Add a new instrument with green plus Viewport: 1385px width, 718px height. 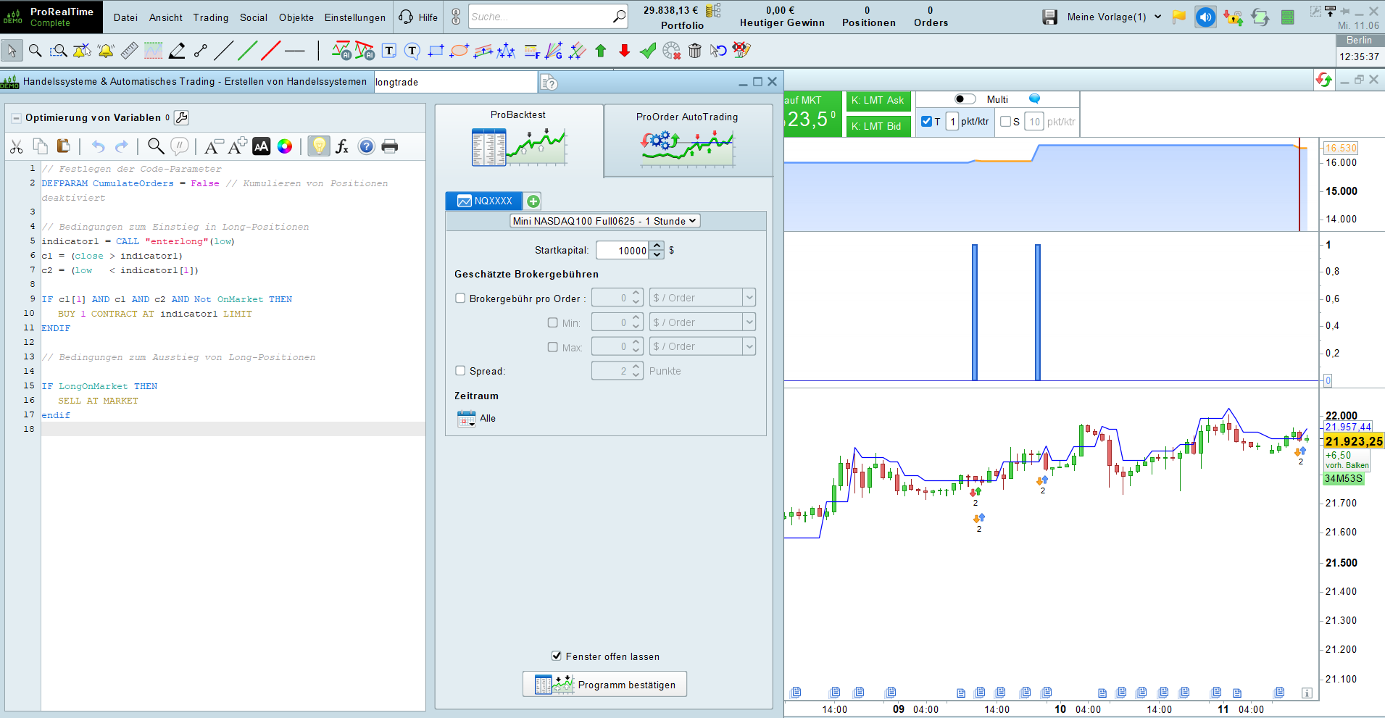coord(533,201)
